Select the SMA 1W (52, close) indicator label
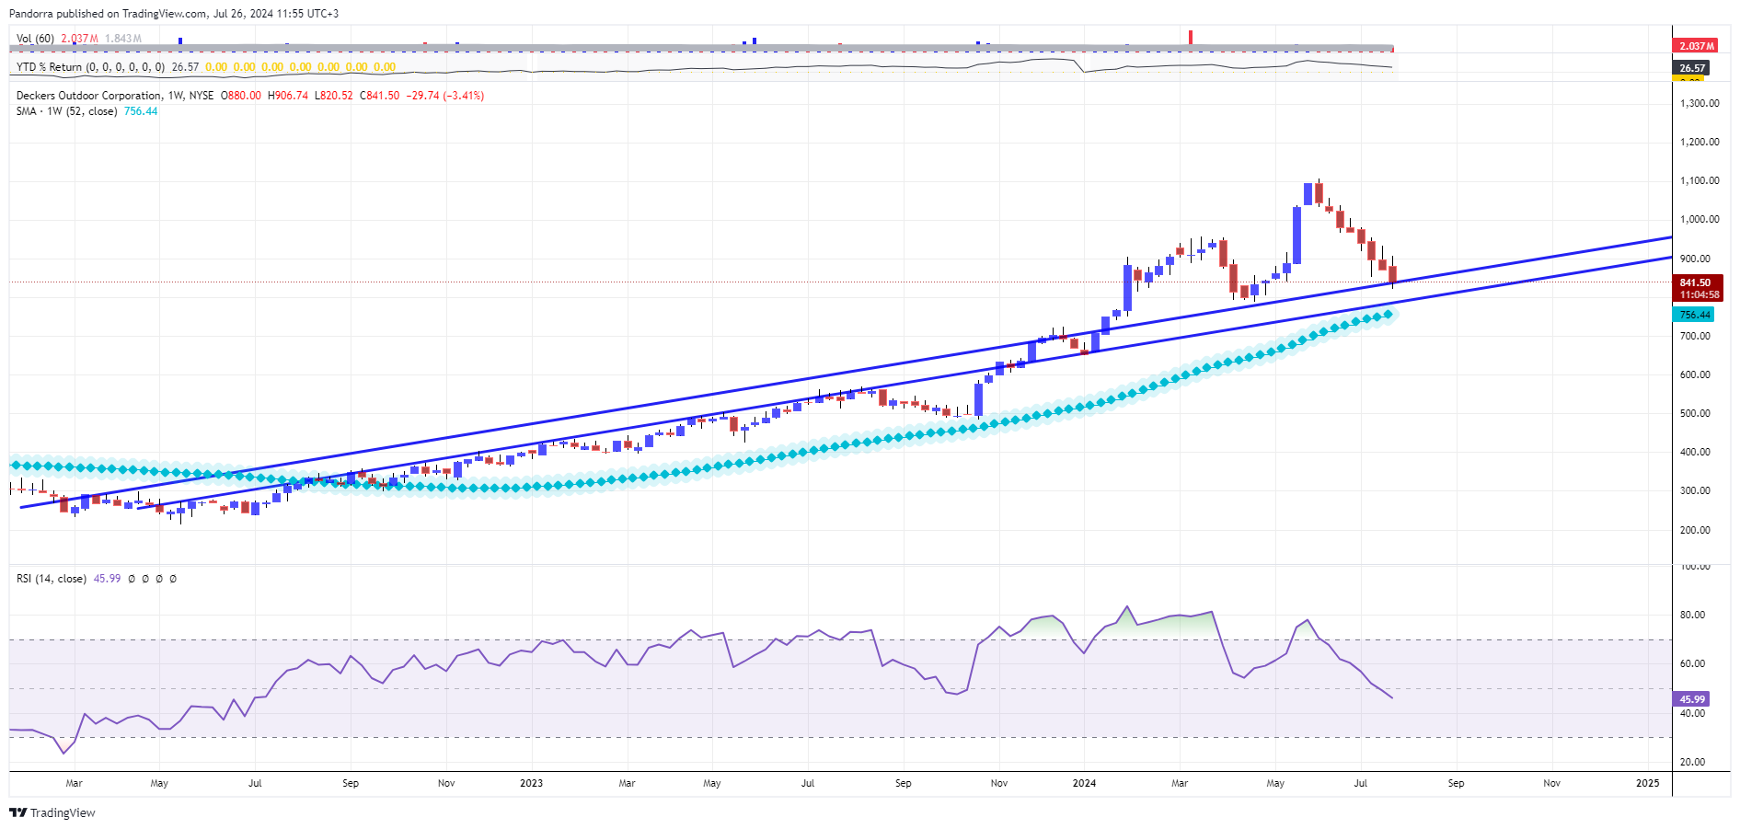Viewport: 1740px width, 829px height. point(66,111)
